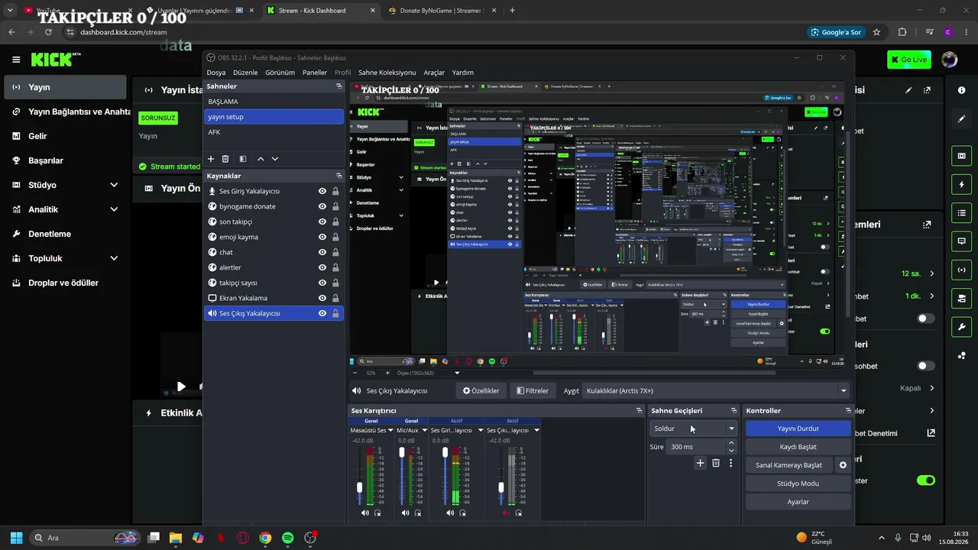The width and height of the screenshot is (978, 550).
Task: Open Spotify from the Windows taskbar
Action: [x=287, y=538]
